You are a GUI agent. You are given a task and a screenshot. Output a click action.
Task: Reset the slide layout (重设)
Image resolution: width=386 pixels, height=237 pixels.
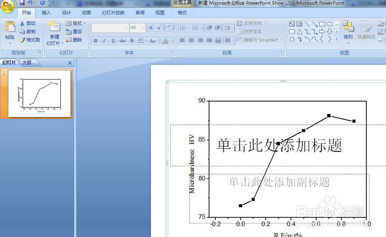74,32
